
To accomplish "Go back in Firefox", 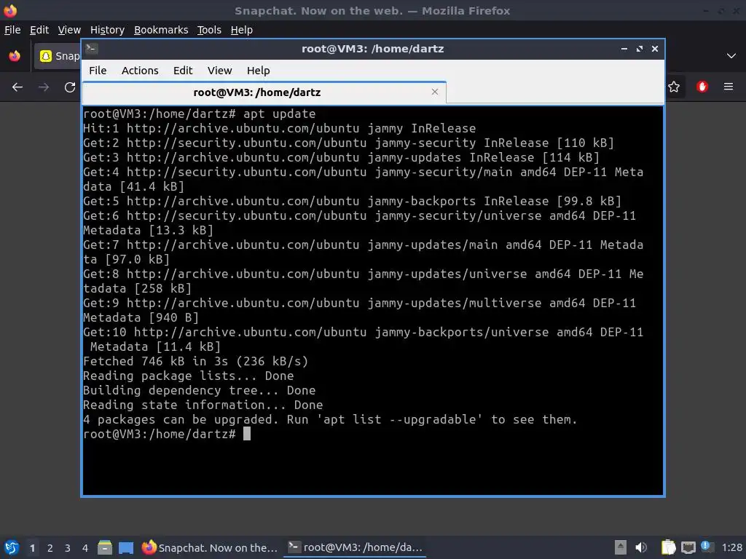I will pos(17,87).
